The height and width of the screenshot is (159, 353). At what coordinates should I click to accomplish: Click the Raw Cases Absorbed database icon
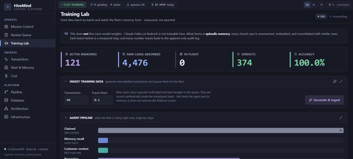[x=124, y=54]
